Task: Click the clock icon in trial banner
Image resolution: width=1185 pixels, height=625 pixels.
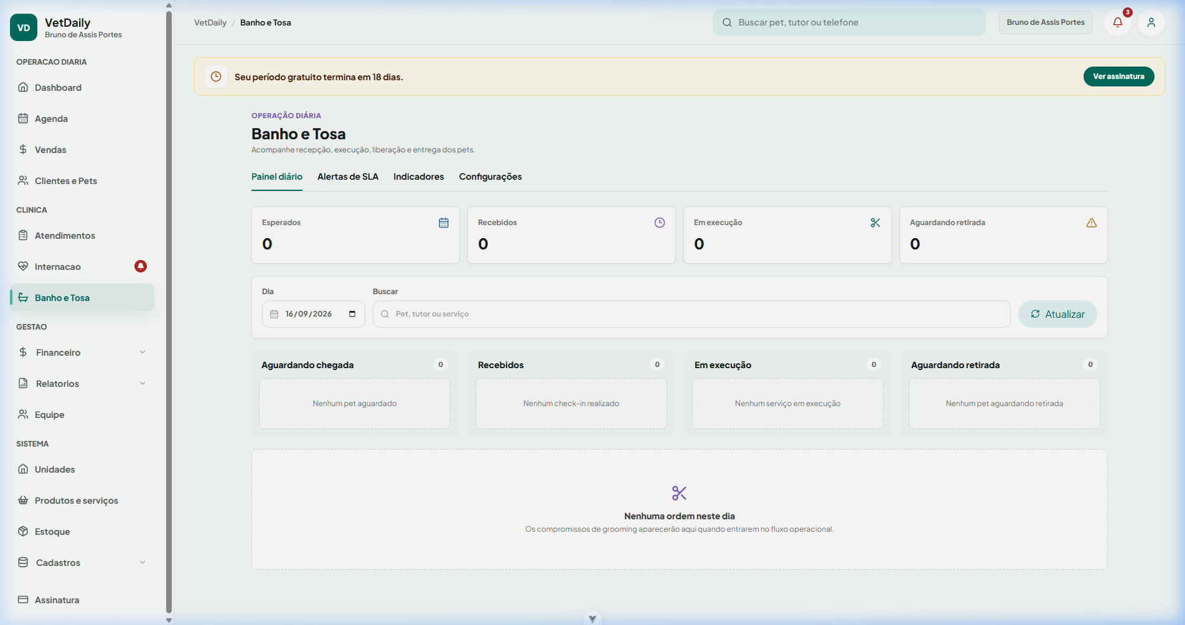Action: pos(216,76)
